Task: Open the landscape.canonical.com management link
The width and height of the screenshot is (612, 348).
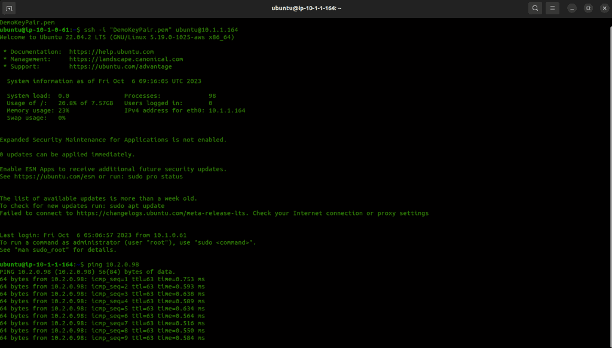Action: click(x=126, y=59)
